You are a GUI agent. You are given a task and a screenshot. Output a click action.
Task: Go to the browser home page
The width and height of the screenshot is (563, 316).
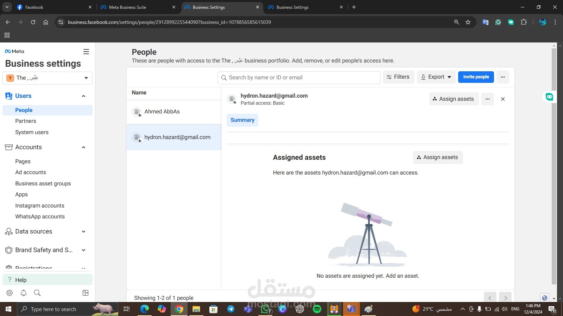click(x=46, y=22)
